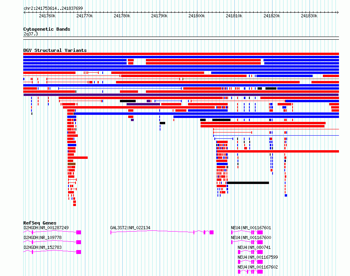Click the 241760k ruler position label

tap(47, 16)
